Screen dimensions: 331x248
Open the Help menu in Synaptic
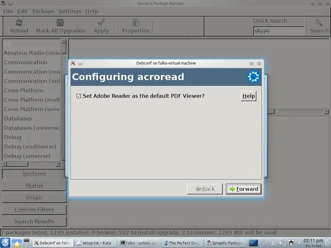pos(91,12)
